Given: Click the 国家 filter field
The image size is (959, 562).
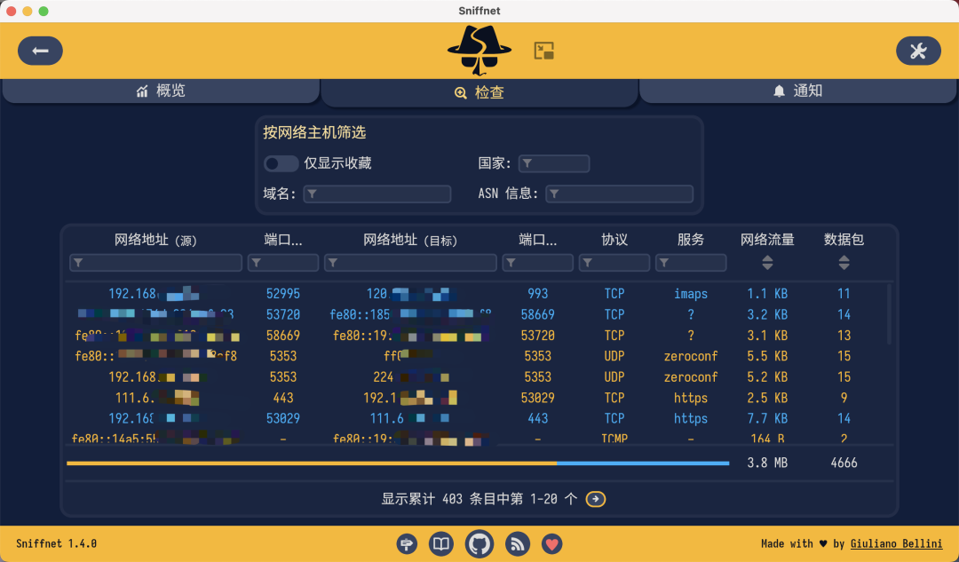Looking at the screenshot, I should pyautogui.click(x=554, y=163).
